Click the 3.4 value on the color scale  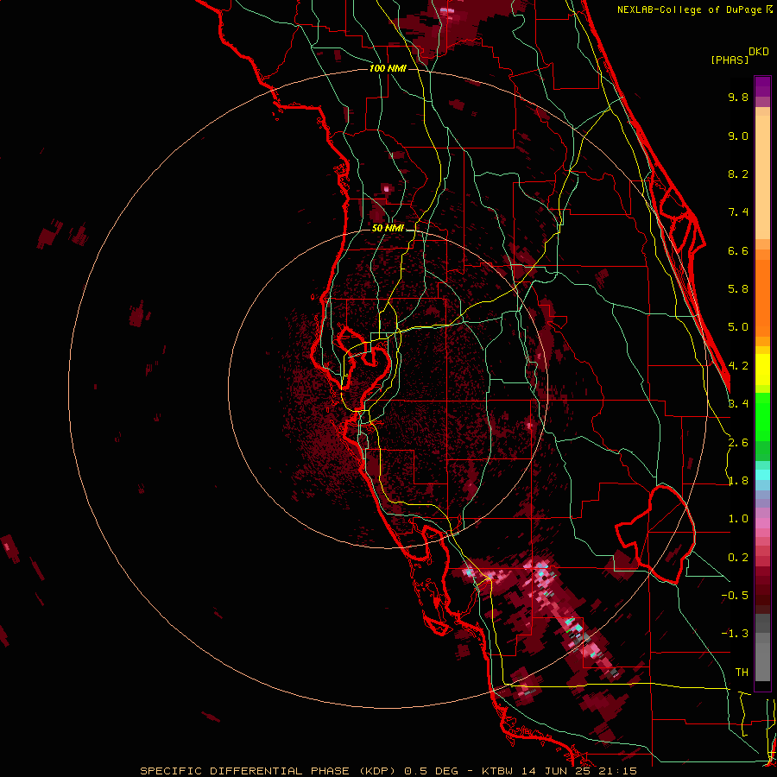tap(738, 404)
